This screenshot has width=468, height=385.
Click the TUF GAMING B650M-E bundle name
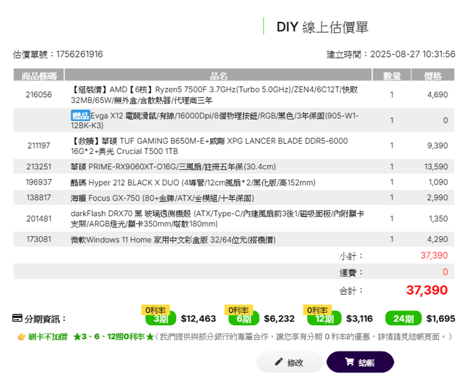[209, 146]
